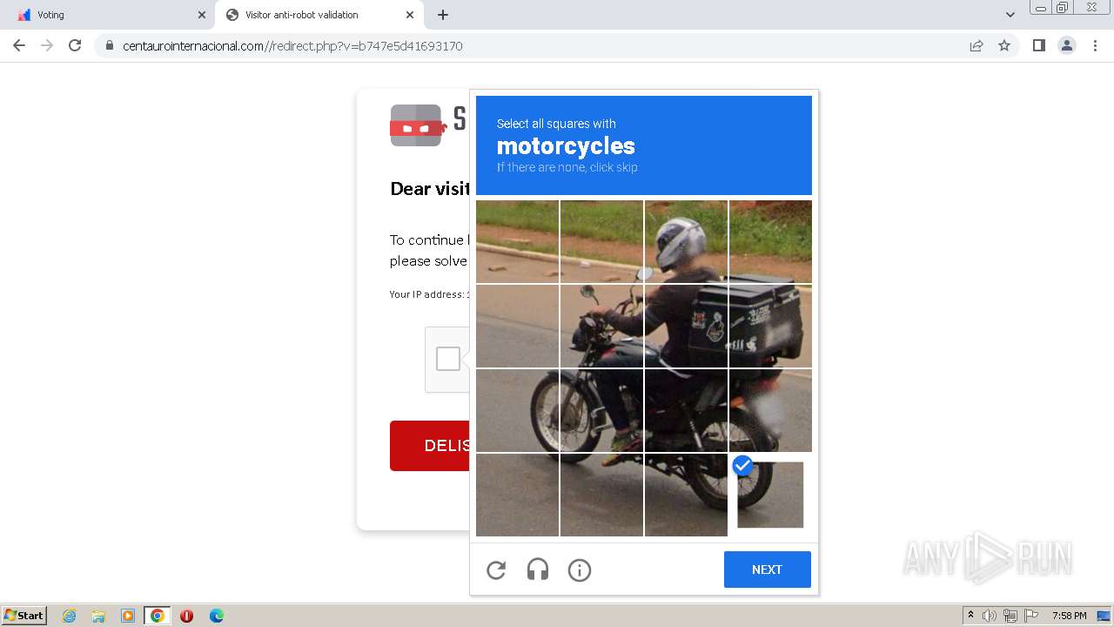View site information lock icon

109,45
